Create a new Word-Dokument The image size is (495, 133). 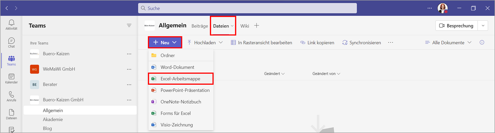[181, 67]
